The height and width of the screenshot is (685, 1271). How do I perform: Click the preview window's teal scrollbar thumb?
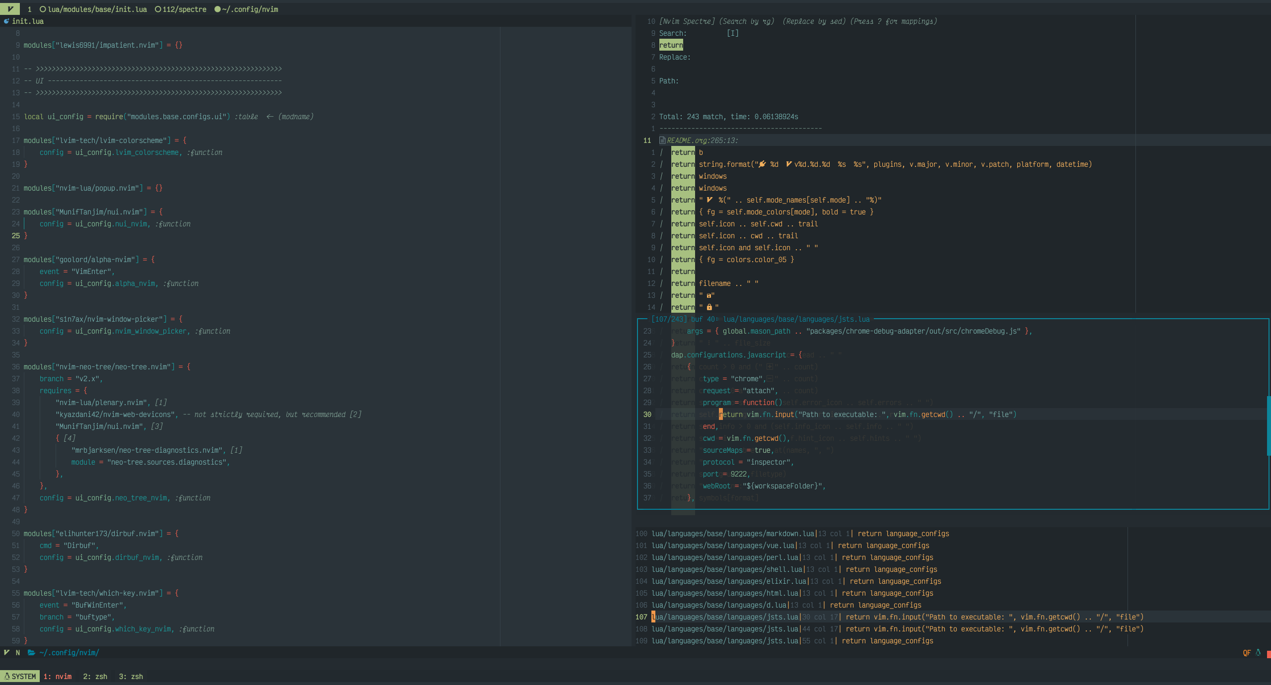point(1269,425)
